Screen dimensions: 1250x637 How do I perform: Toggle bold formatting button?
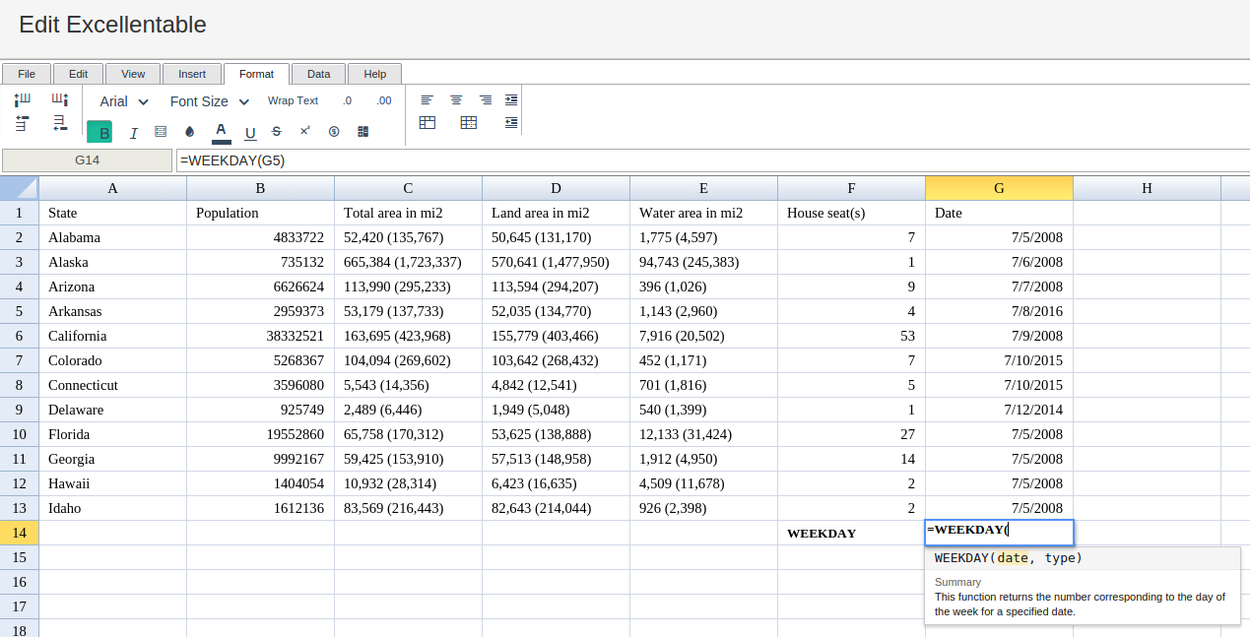click(x=99, y=133)
